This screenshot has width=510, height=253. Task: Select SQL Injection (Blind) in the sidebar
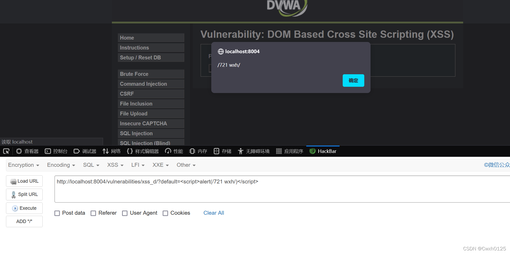[151, 142]
